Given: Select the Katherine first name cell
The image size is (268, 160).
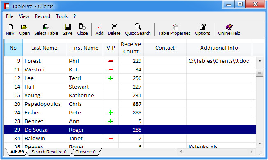Looking at the screenshot, I should [x=85, y=95].
